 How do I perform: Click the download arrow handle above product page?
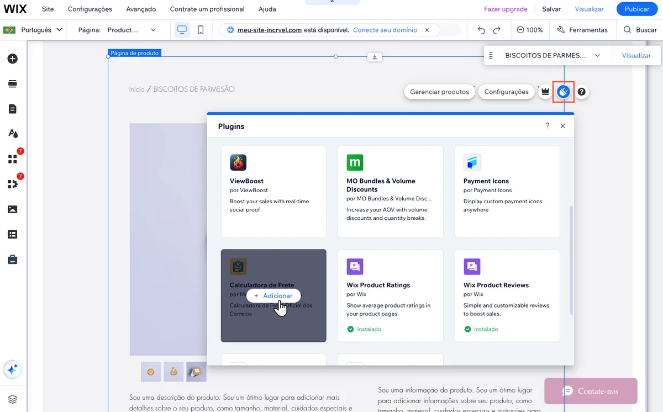pyautogui.click(x=375, y=56)
